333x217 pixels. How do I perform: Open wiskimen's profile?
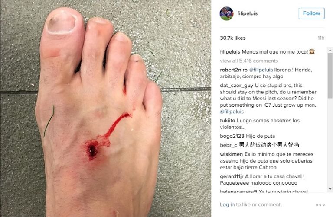click(x=231, y=154)
